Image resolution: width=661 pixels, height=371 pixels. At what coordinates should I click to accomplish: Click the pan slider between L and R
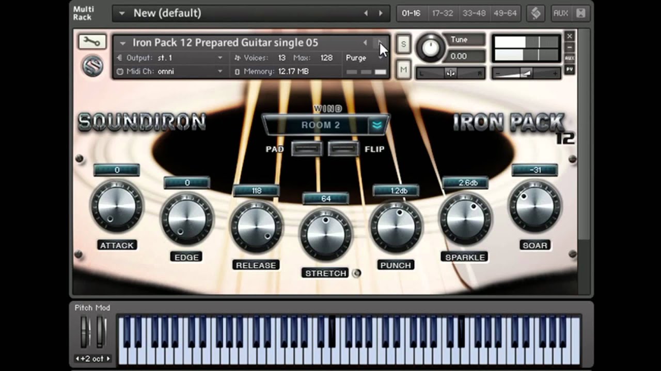[x=450, y=73]
